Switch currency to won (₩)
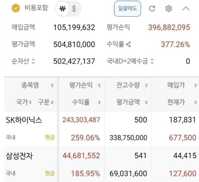The width and height of the screenshot is (199, 182). point(62,9)
